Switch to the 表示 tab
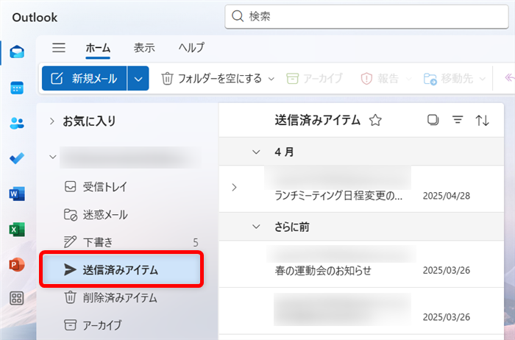 click(144, 48)
